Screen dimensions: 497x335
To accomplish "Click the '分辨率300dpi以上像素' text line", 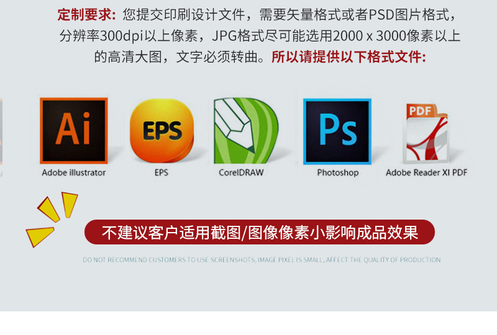I will click(129, 36).
